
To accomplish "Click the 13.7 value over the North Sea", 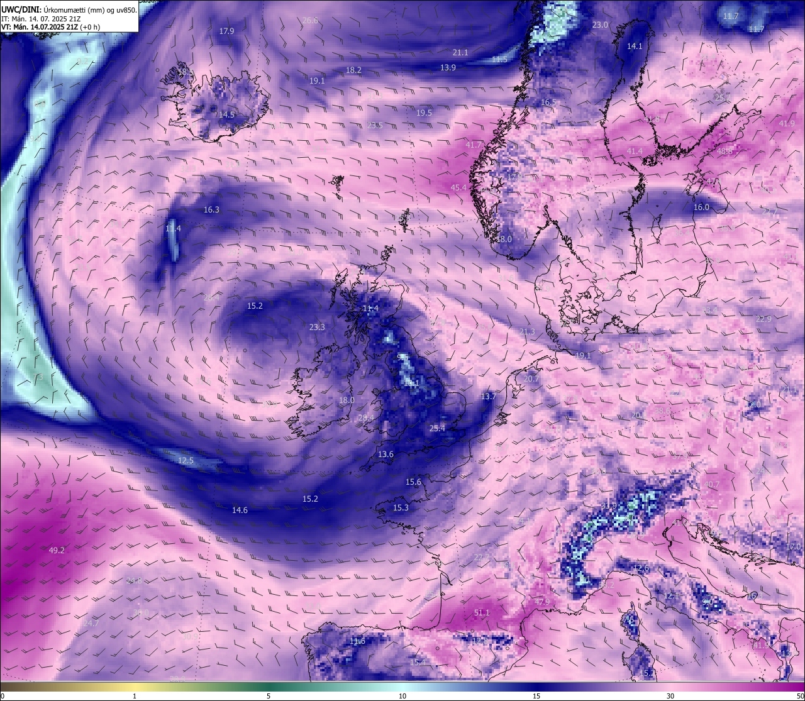I will tap(489, 396).
